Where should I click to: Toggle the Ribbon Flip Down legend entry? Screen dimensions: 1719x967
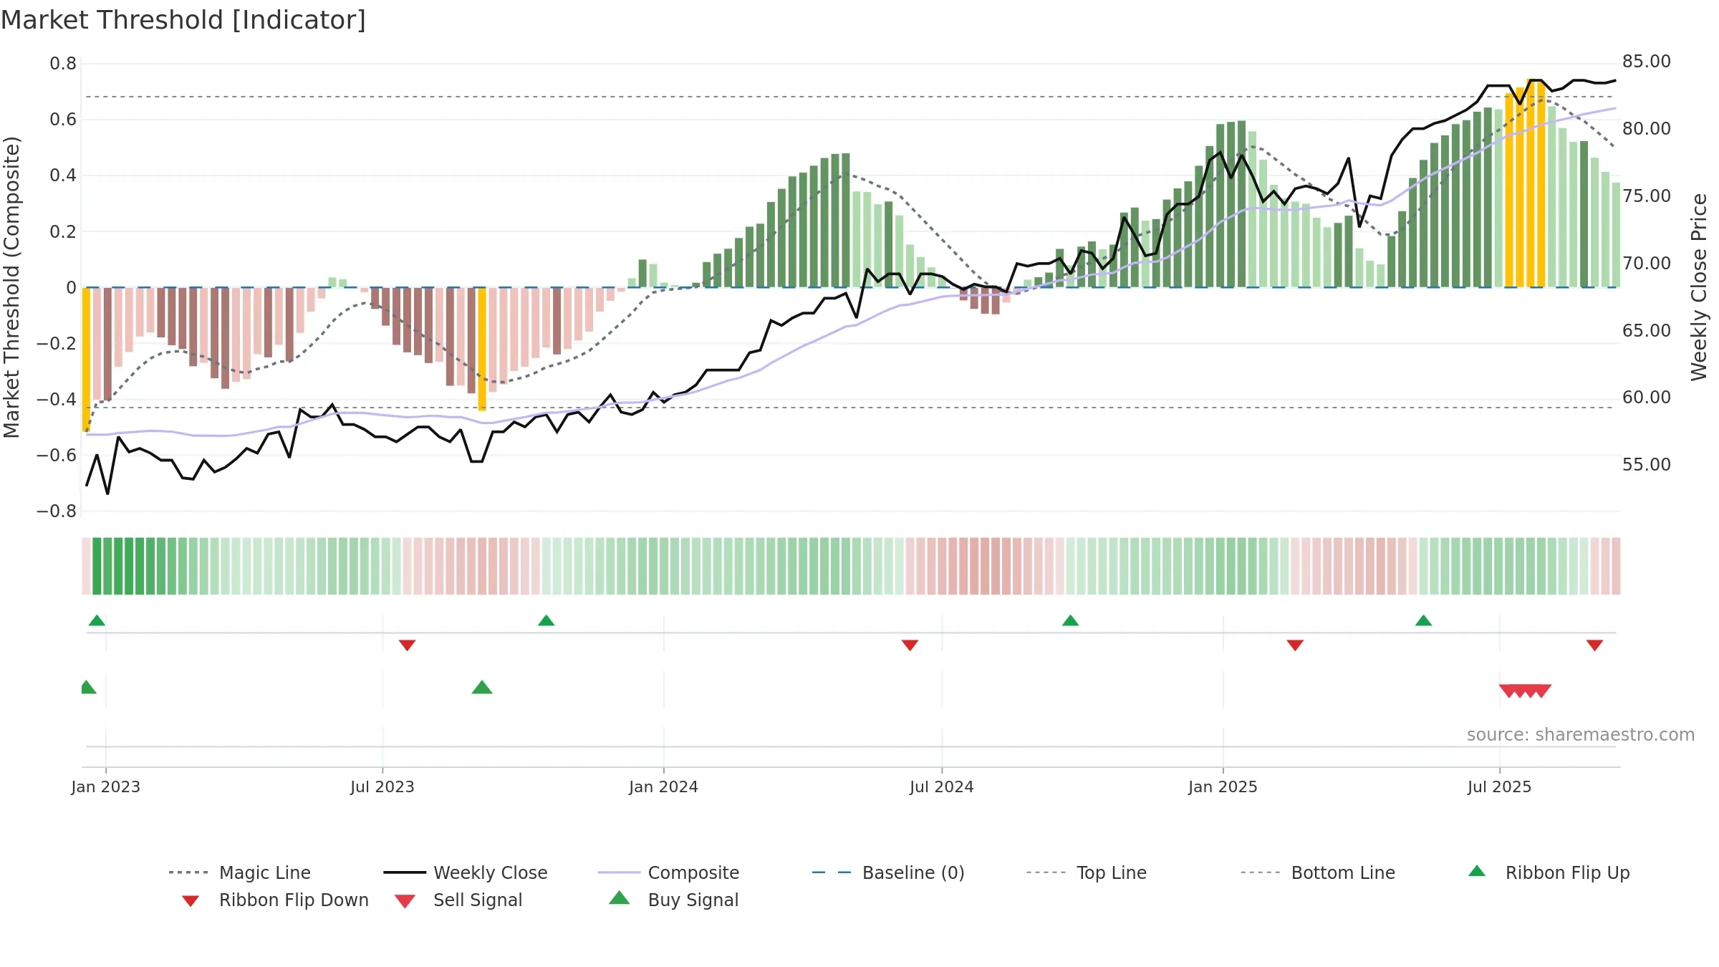coord(275,900)
